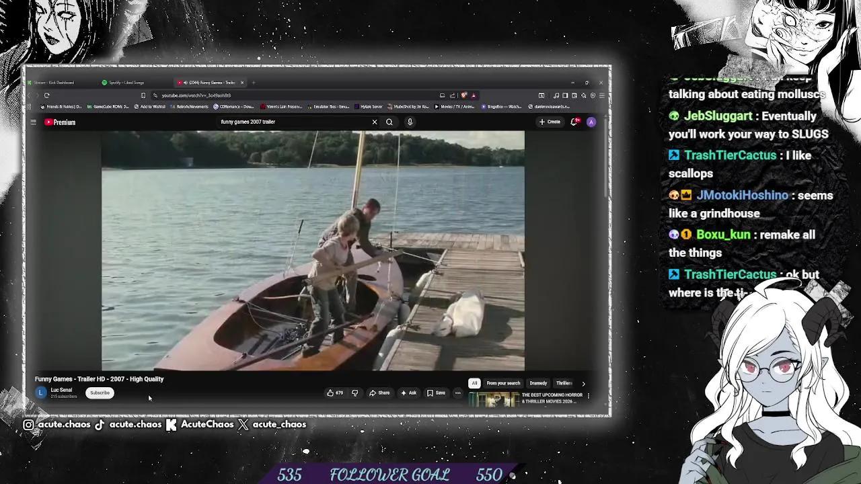Open the Picture-in-picture address bar icon
The height and width of the screenshot is (484, 861).
click(x=442, y=95)
